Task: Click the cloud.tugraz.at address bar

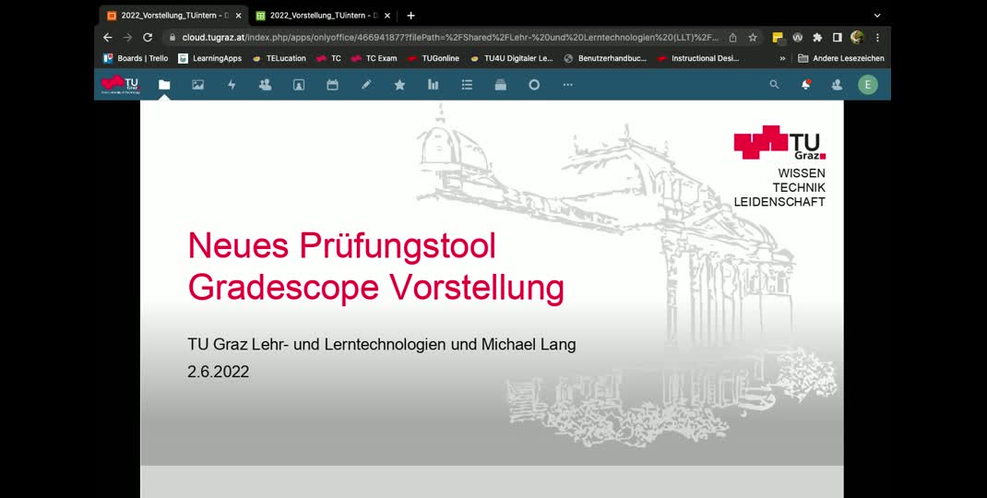Action: pyautogui.click(x=450, y=37)
